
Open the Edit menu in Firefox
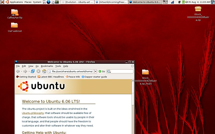24,66
